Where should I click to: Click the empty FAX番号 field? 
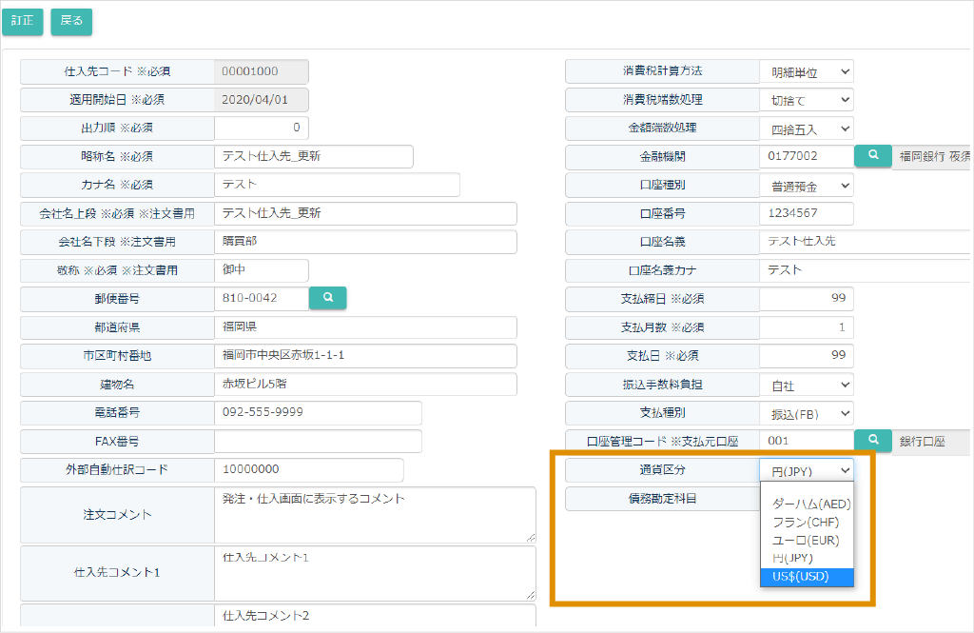click(318, 442)
